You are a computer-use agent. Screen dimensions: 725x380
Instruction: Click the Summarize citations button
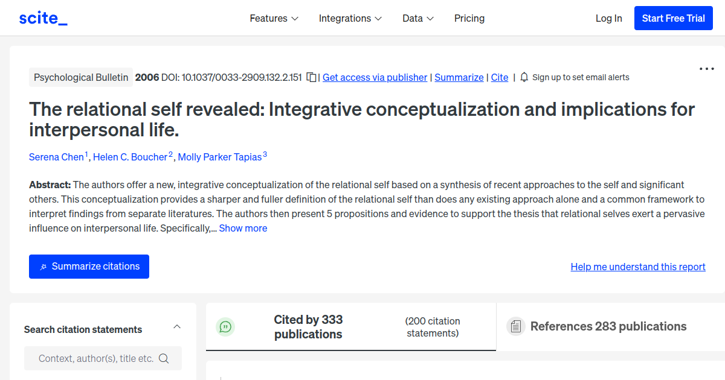(x=89, y=267)
